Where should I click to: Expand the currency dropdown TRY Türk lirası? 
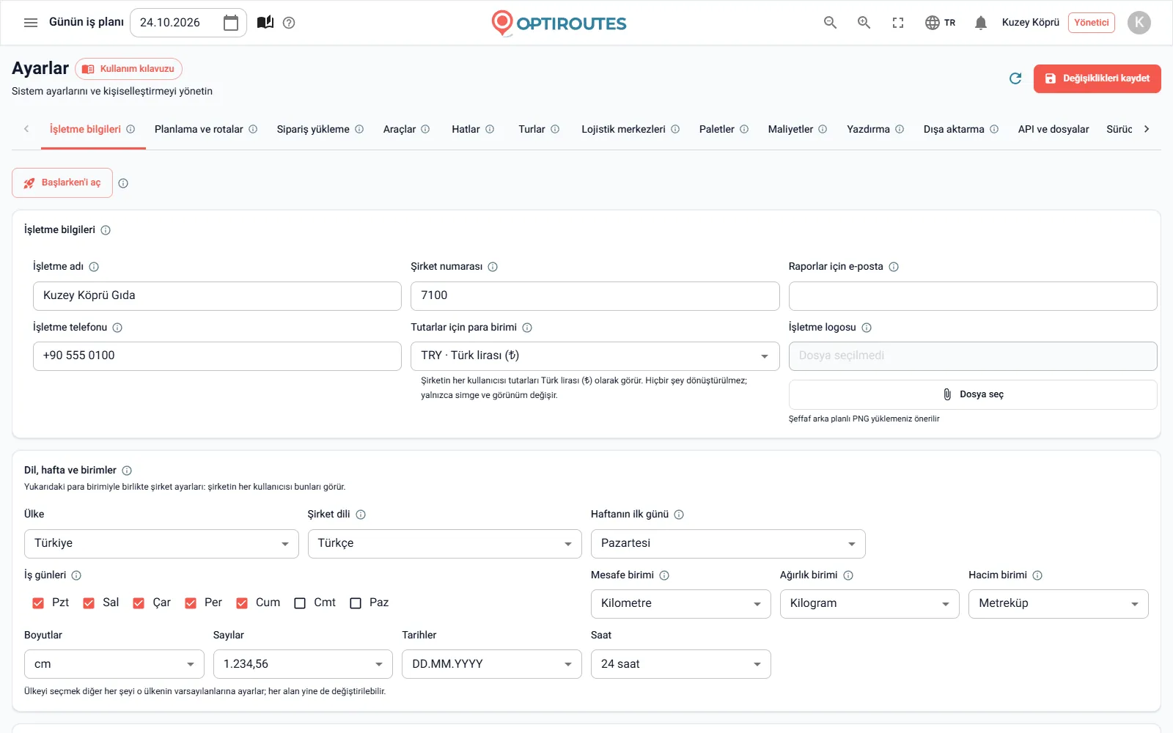(595, 356)
